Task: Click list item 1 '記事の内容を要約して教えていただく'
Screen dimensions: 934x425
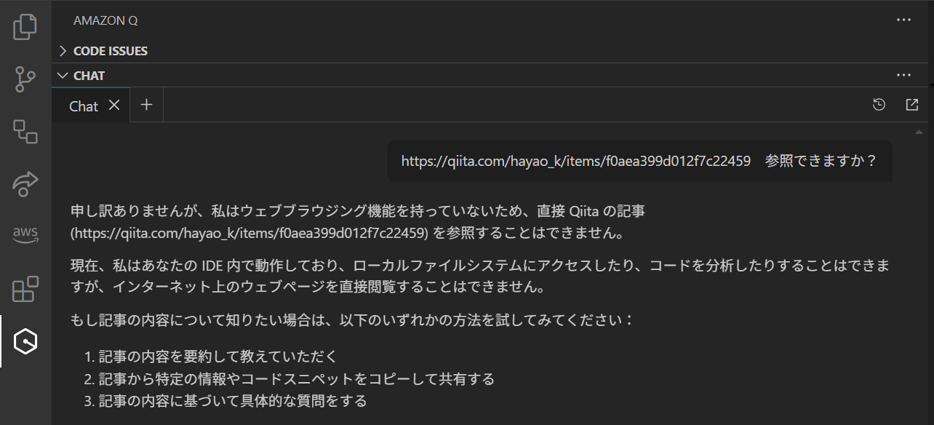Action: (x=218, y=357)
